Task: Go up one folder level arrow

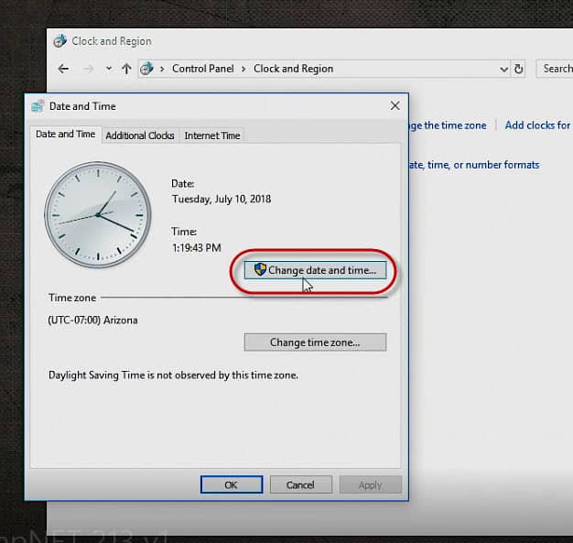Action: pos(126,69)
